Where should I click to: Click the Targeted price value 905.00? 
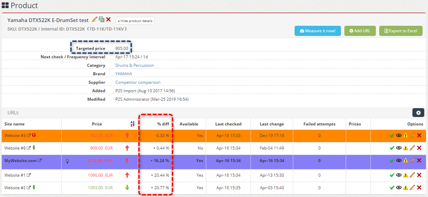tap(122, 48)
